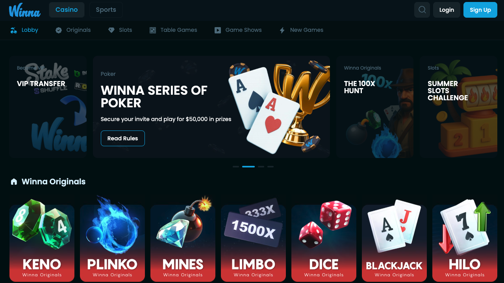Screen dimensions: 504x283
Task: Click the Login button
Action: (x=447, y=10)
